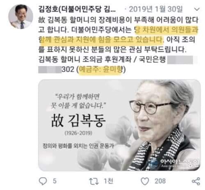
Task: Open the tweet options chevron menu
Action: pyautogui.click(x=197, y=9)
